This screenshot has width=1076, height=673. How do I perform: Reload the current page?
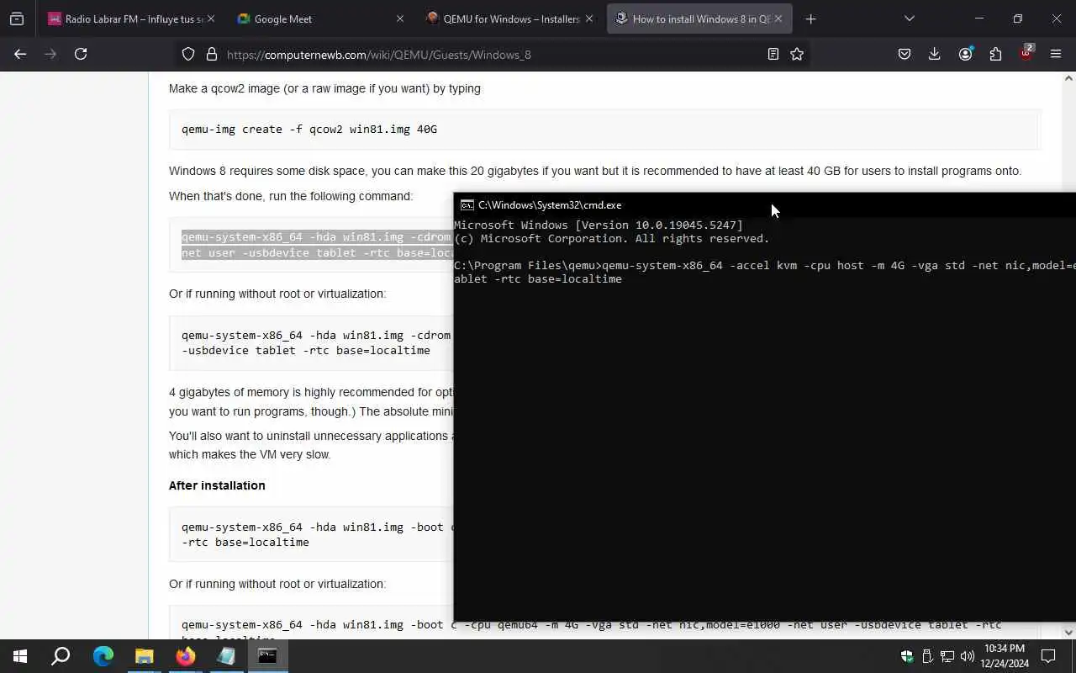[x=81, y=54]
